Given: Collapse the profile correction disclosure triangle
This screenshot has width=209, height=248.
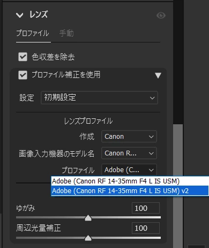Looking at the screenshot, I should 158,75.
